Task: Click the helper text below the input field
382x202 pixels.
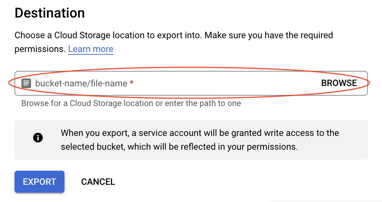Action: (x=131, y=103)
